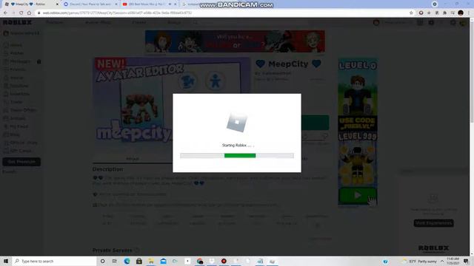
Task: Open Discover in the Roblox top nav
Action: pos(55,22)
